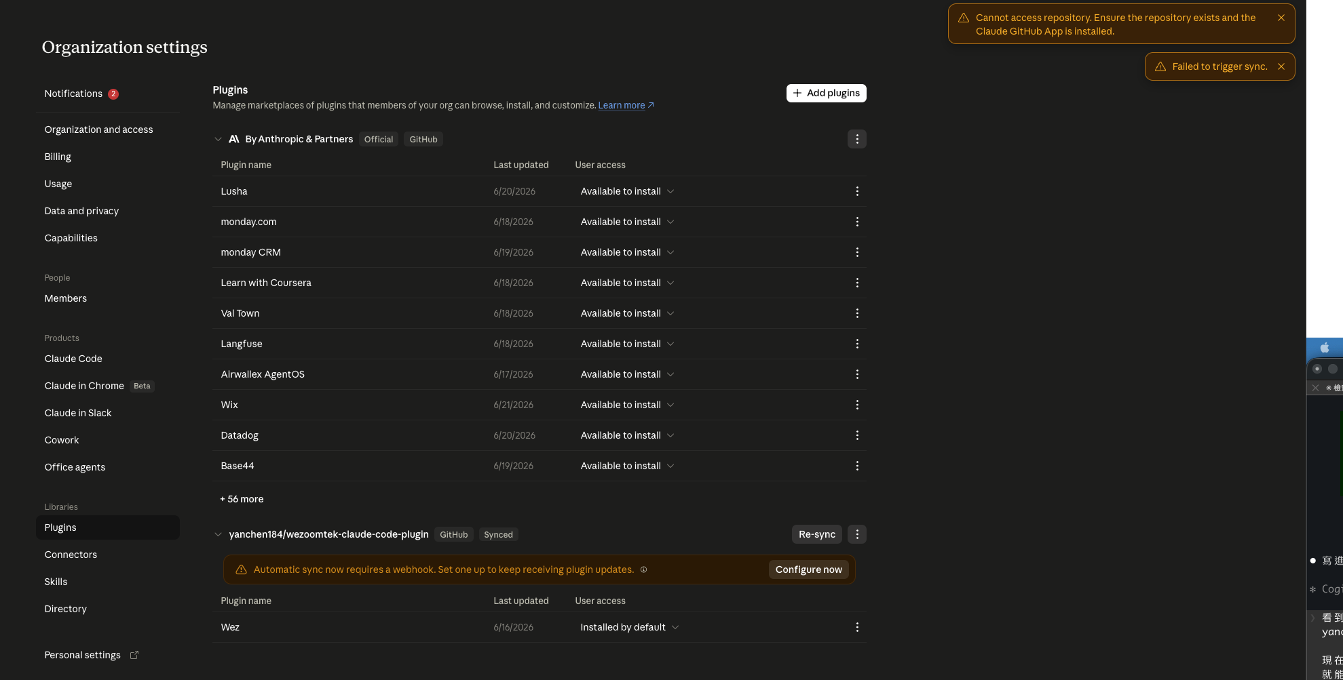The image size is (1343, 680).
Task: Open the yanchen184 marketplace options menu
Action: 857,534
